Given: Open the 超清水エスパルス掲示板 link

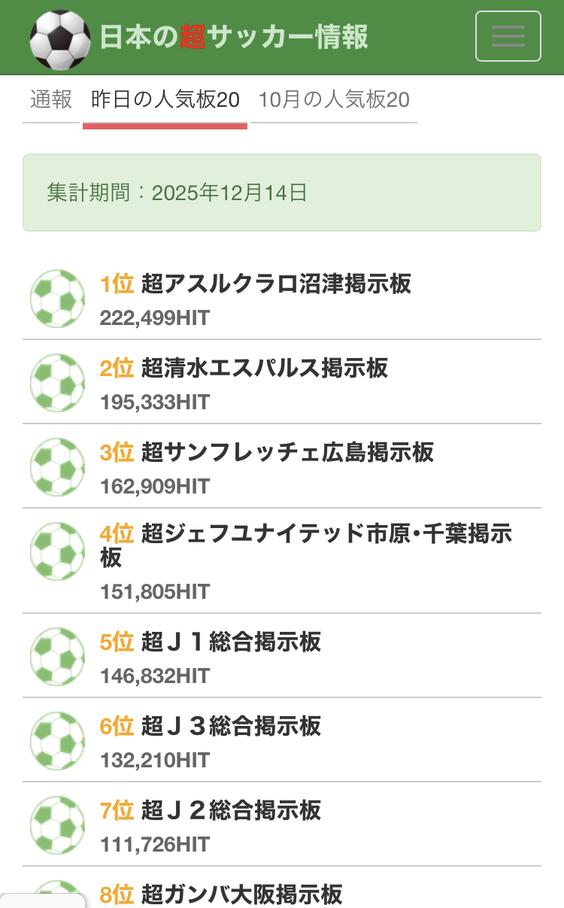Looking at the screenshot, I should (265, 369).
